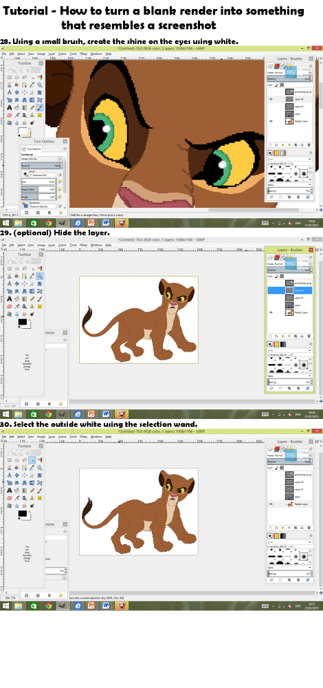Select the Paintbrush tool in step 28 toolbox
The width and height of the screenshot is (323, 688).
(40, 107)
